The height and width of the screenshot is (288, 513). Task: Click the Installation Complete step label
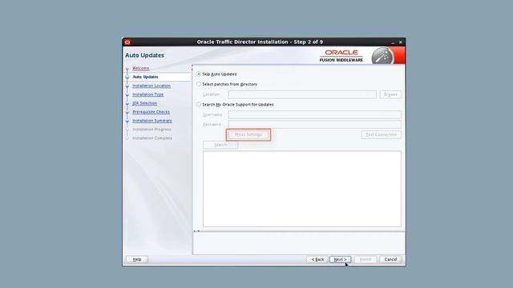pos(152,138)
